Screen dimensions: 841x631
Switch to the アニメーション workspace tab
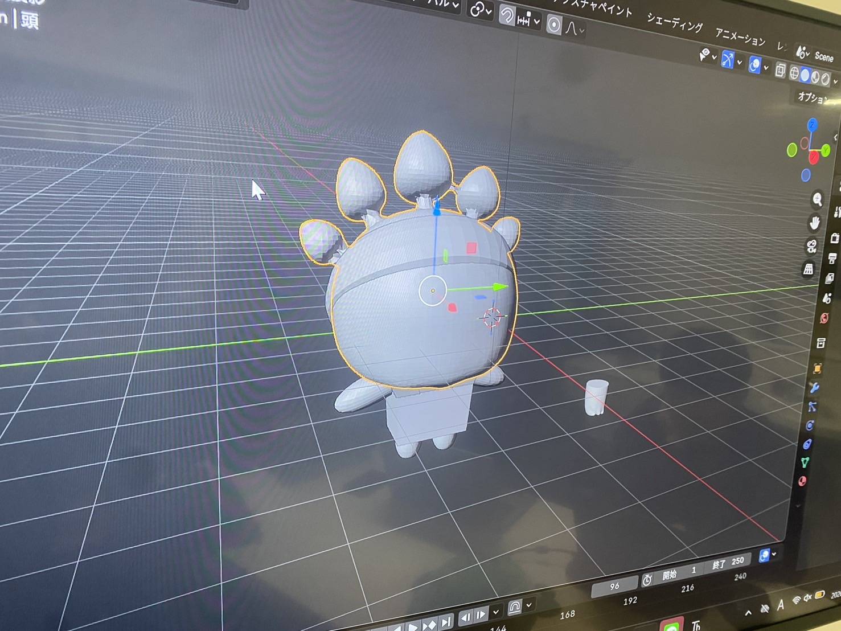(740, 38)
